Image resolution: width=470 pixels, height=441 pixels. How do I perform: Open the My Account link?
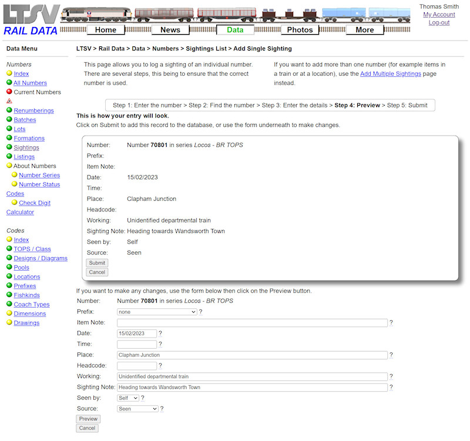[439, 14]
